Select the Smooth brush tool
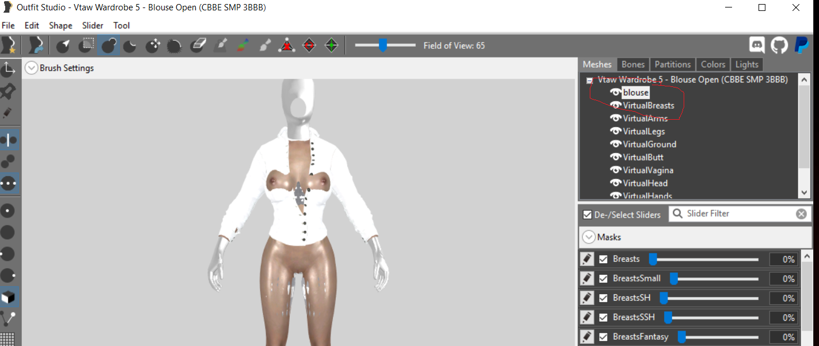This screenshot has width=819, height=346. pyautogui.click(x=175, y=45)
